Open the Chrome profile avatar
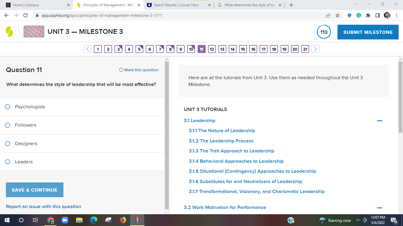The height and width of the screenshot is (226, 403). pos(387,15)
